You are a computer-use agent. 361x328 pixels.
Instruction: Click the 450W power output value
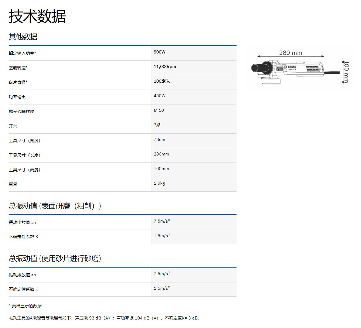159,96
